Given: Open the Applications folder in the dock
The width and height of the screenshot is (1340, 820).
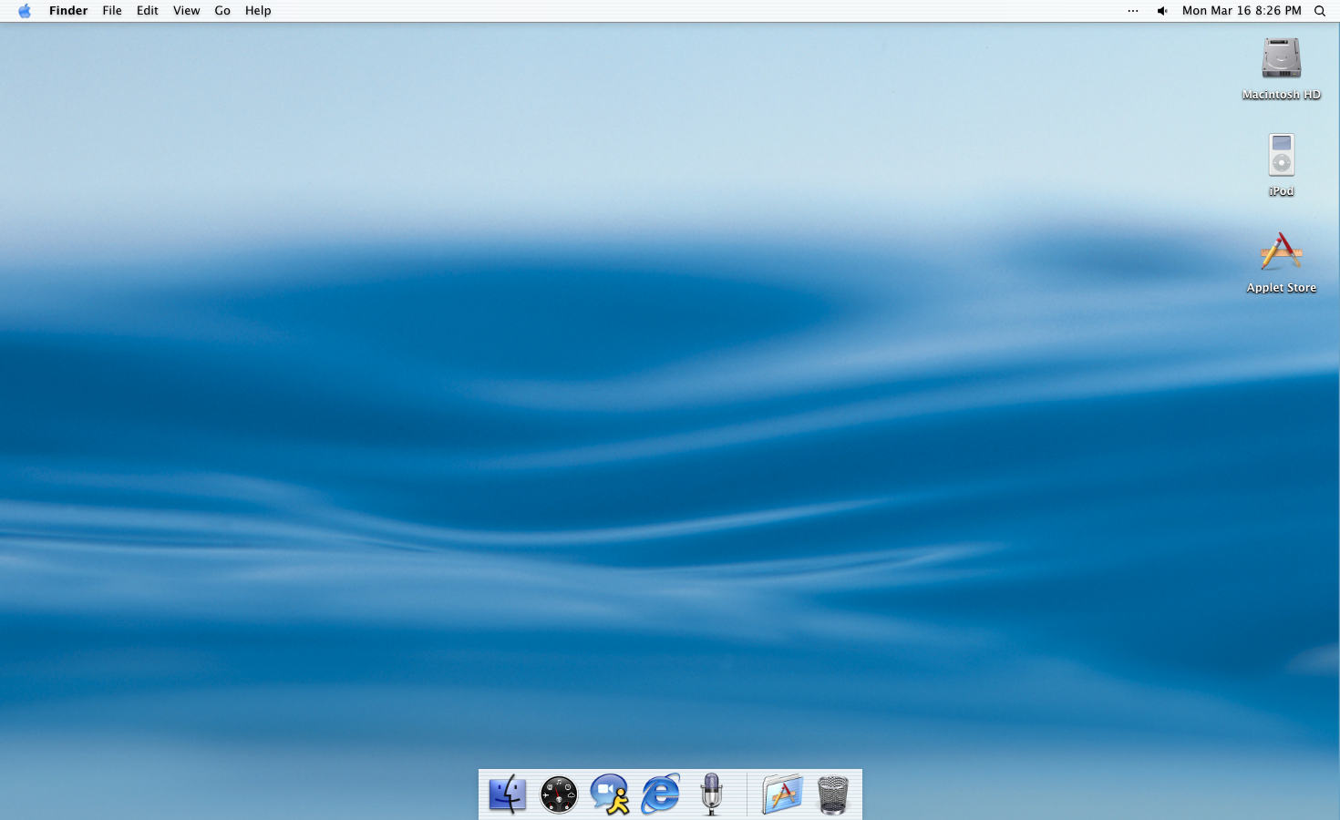Looking at the screenshot, I should pyautogui.click(x=782, y=794).
